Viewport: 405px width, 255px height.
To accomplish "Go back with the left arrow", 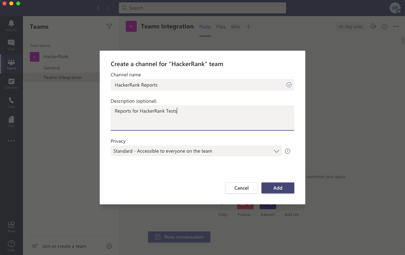I will point(98,8).
